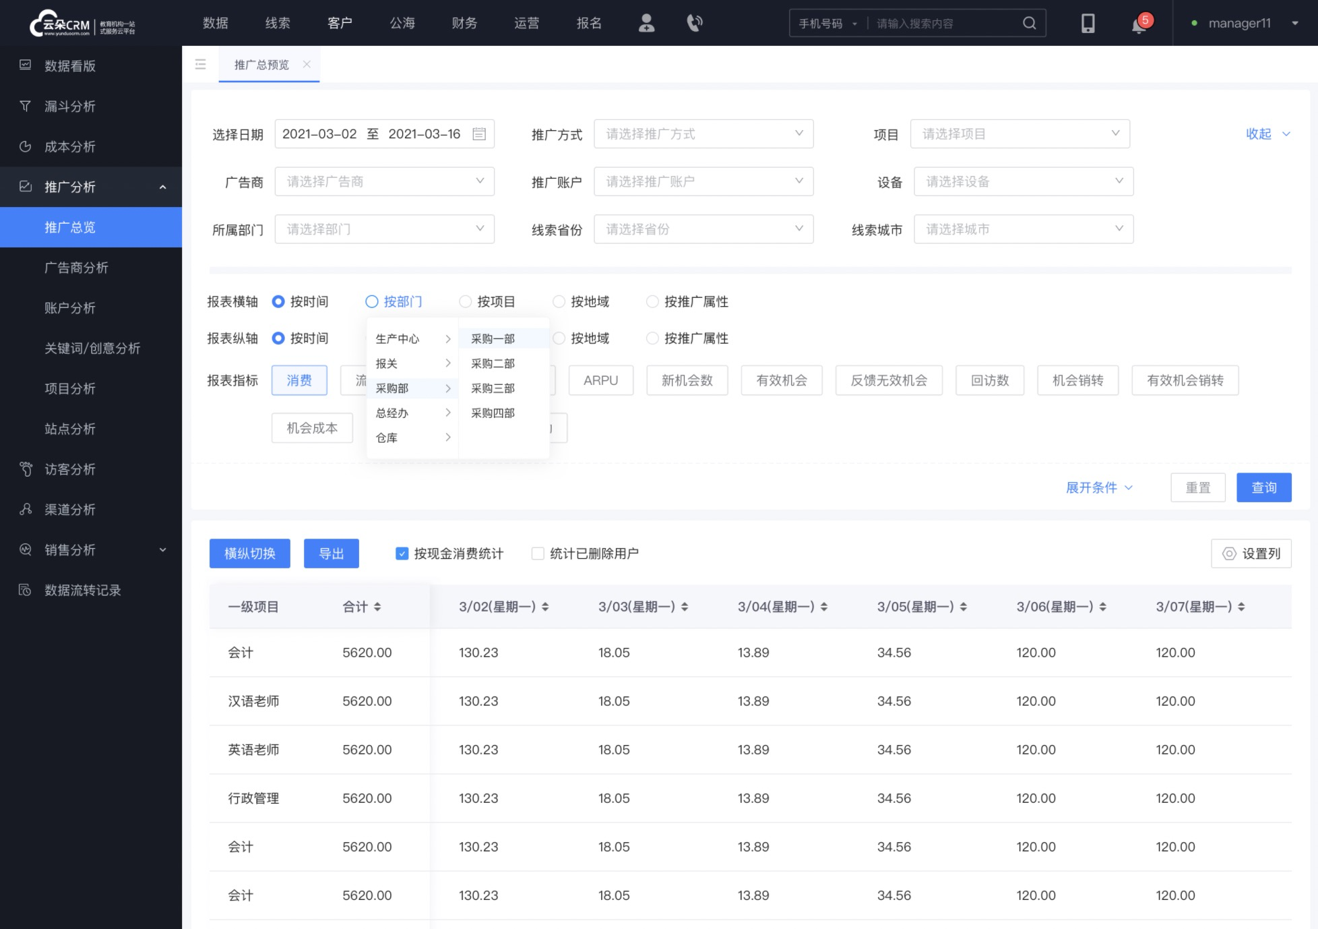Click the 销售分析 sales analysis icon

pyautogui.click(x=25, y=550)
